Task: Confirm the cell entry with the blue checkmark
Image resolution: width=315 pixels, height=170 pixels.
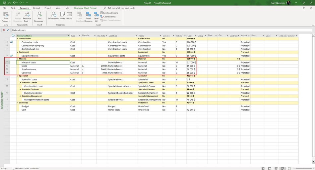Action: 8,30
